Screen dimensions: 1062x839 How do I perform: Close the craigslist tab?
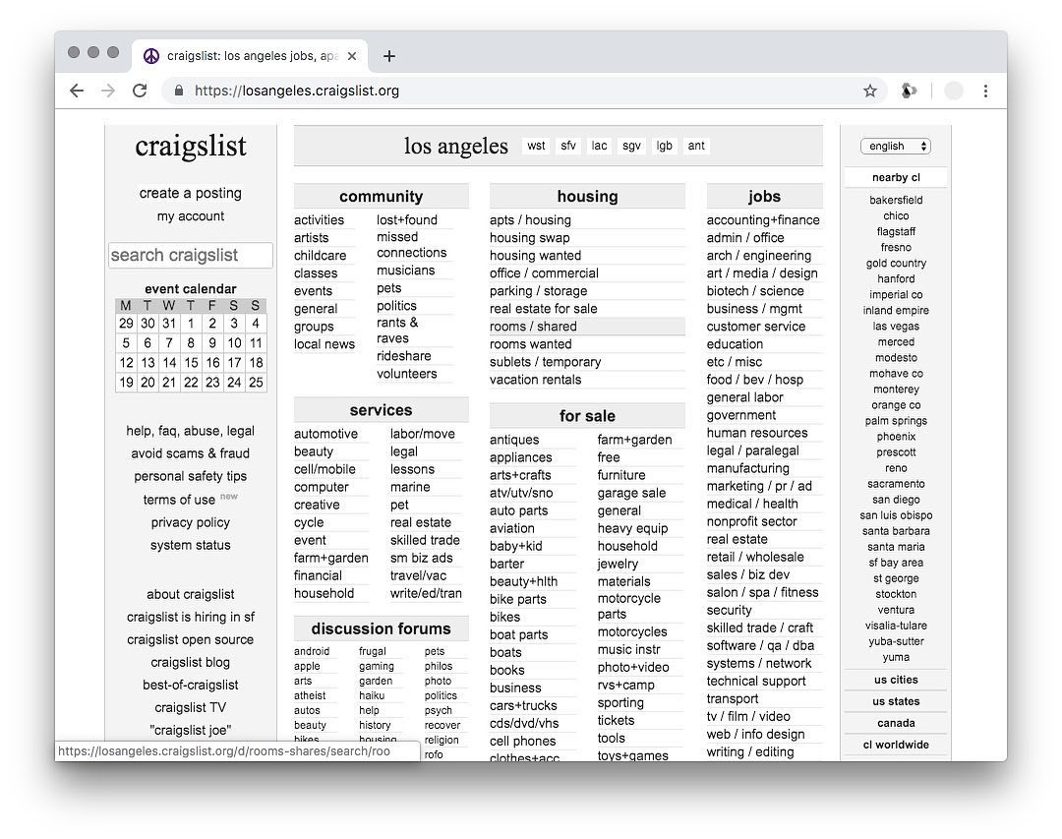click(x=352, y=56)
